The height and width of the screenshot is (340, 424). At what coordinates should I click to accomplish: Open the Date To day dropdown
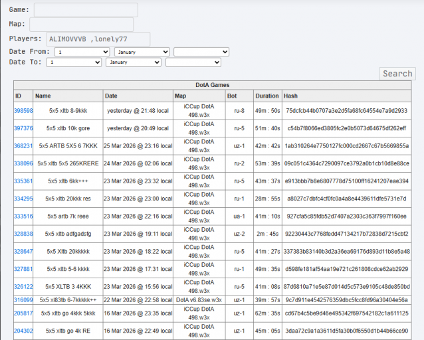click(x=74, y=62)
